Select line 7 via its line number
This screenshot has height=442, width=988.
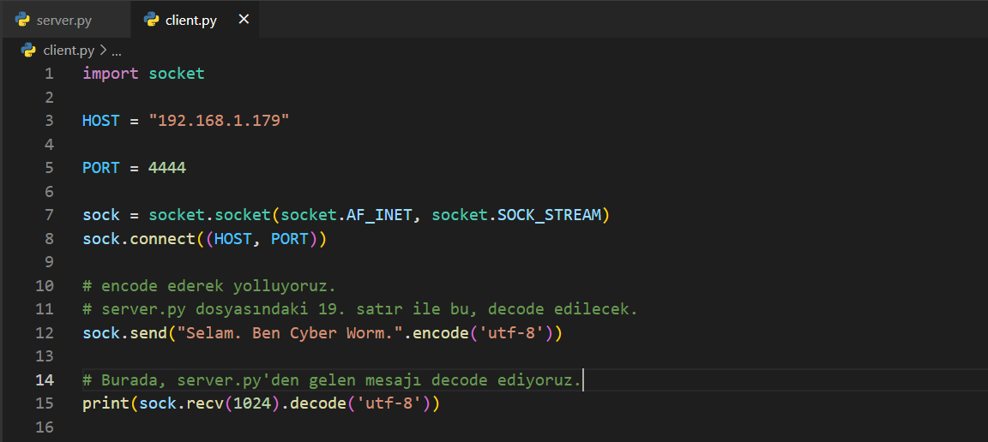[x=49, y=215]
